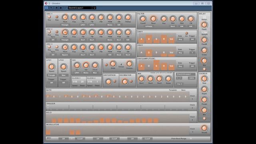256x144 pixels.
Task: Click the master Volume knob
Action: tap(129, 64)
